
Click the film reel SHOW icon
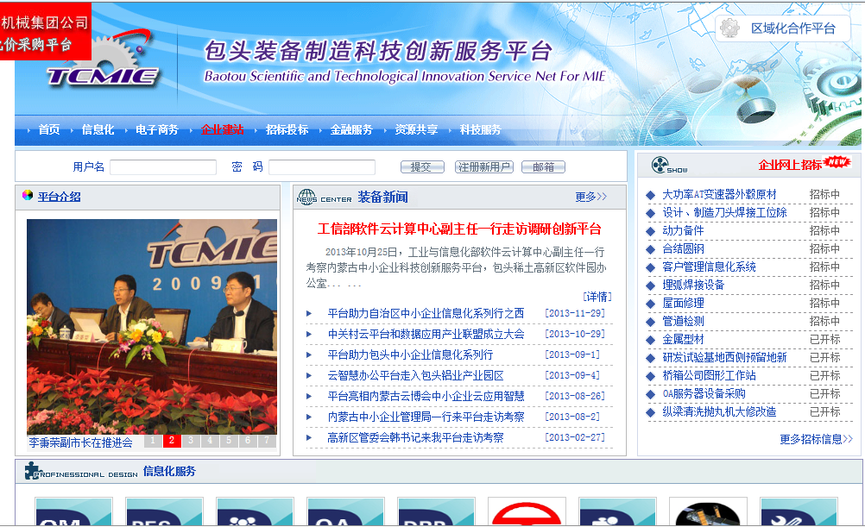coord(661,165)
